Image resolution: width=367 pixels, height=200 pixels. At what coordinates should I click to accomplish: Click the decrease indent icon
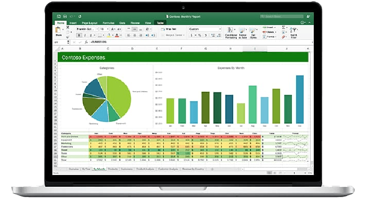(147, 35)
